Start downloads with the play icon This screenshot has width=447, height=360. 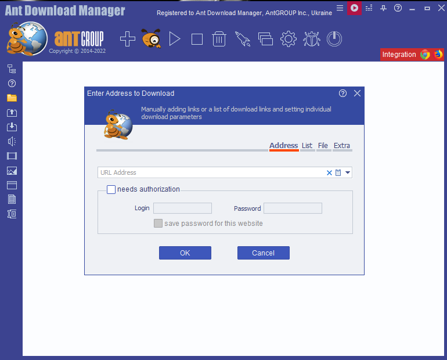175,39
